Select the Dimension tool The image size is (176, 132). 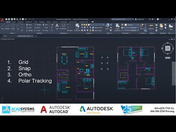coord(63,26)
